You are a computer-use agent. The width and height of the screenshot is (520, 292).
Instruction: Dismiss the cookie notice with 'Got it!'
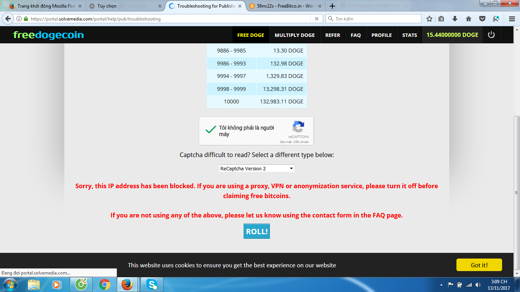[479, 265]
